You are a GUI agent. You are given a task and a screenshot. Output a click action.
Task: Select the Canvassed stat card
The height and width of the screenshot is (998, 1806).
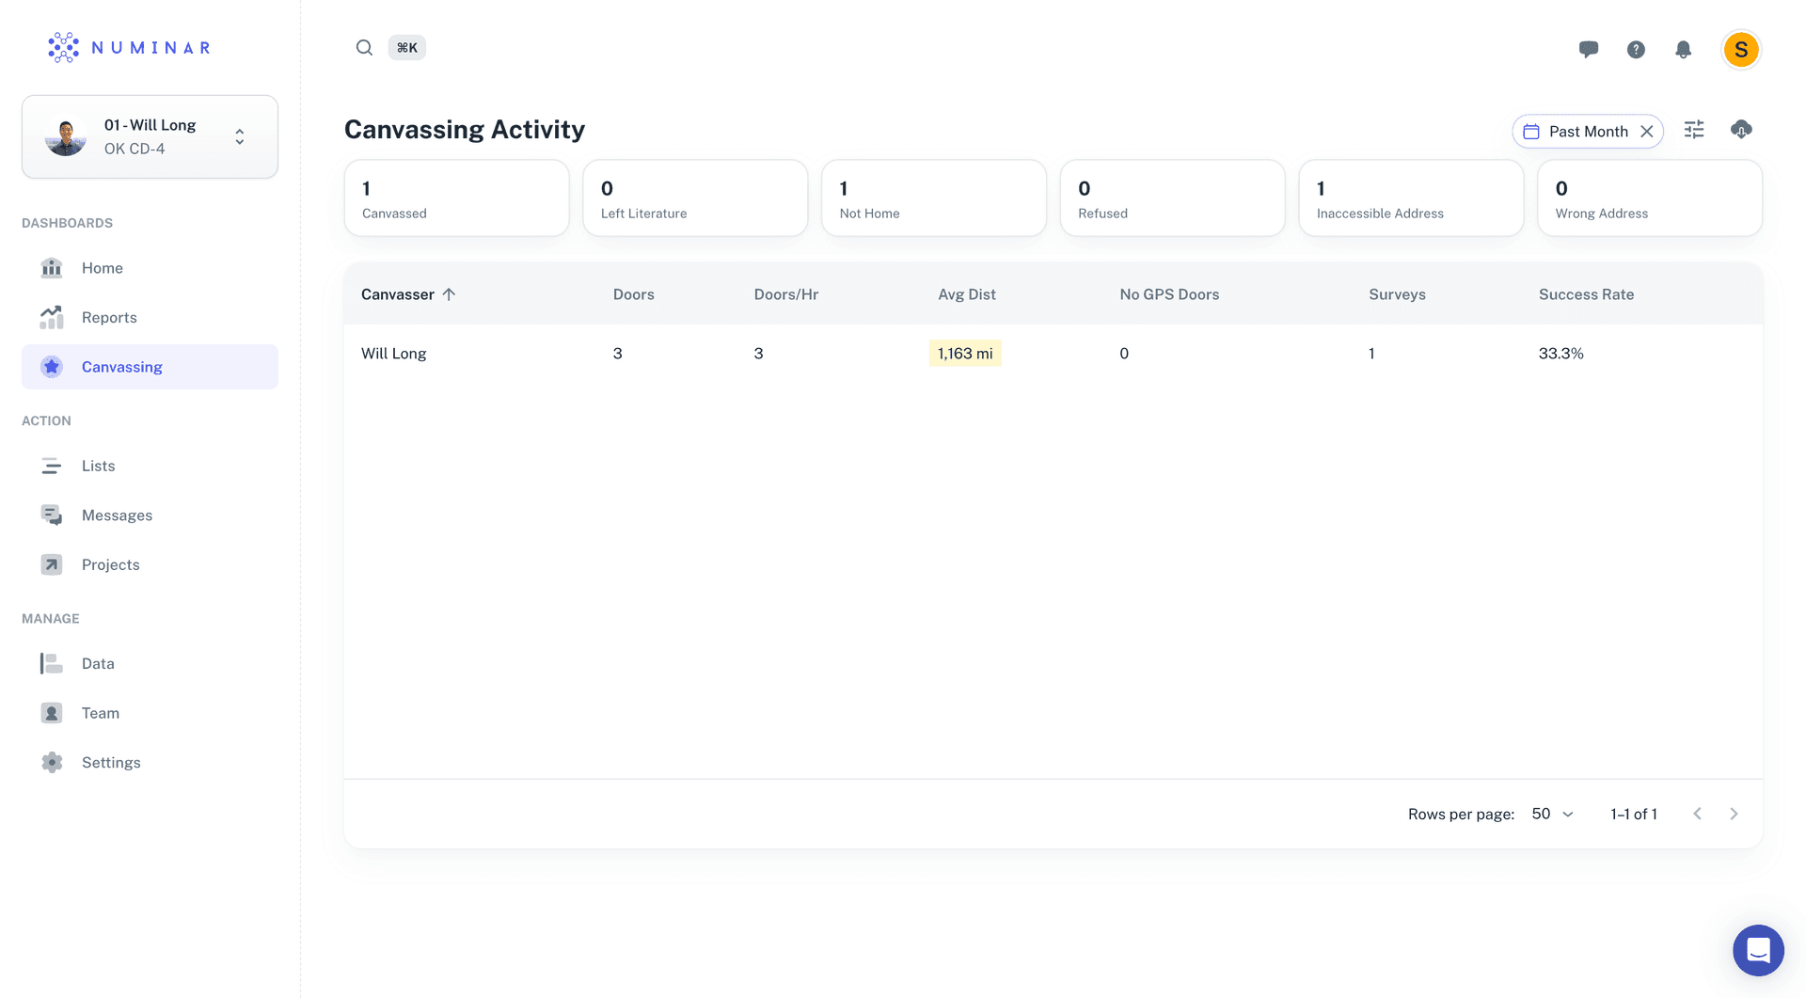click(457, 198)
